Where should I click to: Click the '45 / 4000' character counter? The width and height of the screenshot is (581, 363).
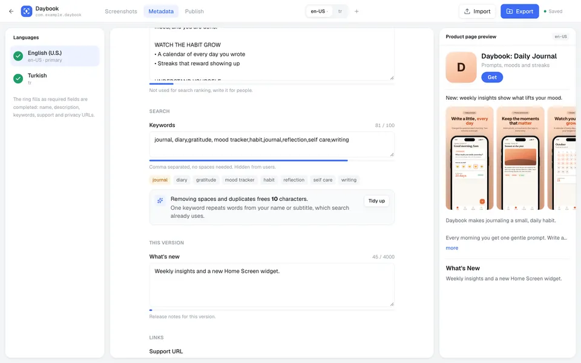click(x=383, y=257)
